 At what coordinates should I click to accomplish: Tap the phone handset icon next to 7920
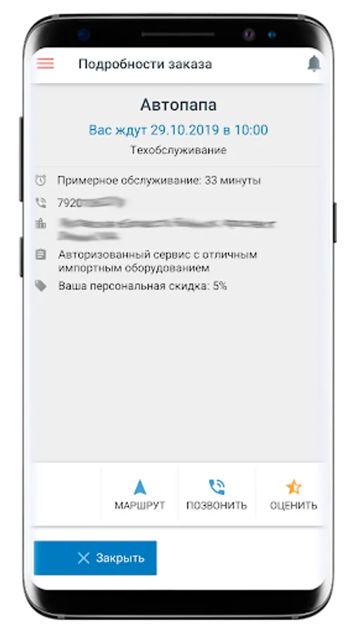[41, 203]
